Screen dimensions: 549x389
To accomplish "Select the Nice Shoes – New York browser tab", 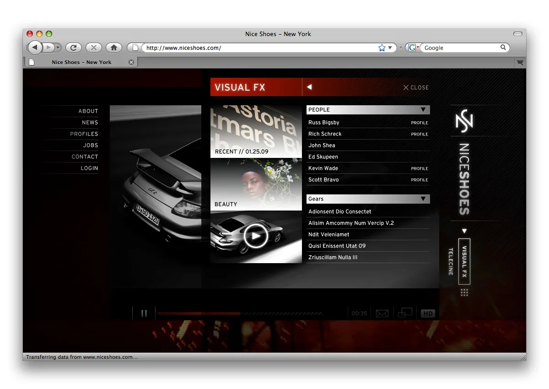I will 81,62.
